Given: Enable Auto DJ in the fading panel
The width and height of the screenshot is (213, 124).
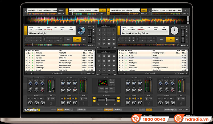Looking at the screenshot, I should [101, 88].
